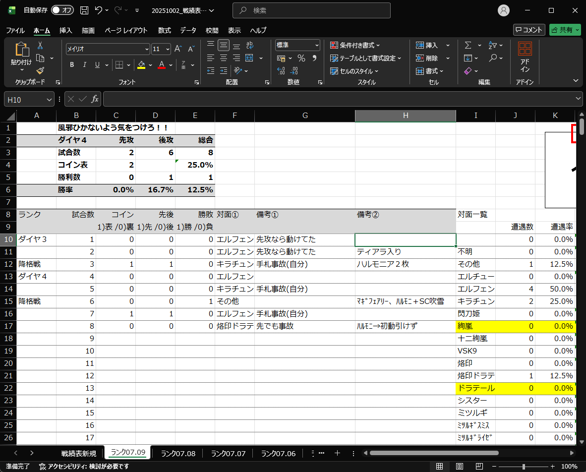Click the Cut scissors icon
586x472 pixels.
pos(40,46)
